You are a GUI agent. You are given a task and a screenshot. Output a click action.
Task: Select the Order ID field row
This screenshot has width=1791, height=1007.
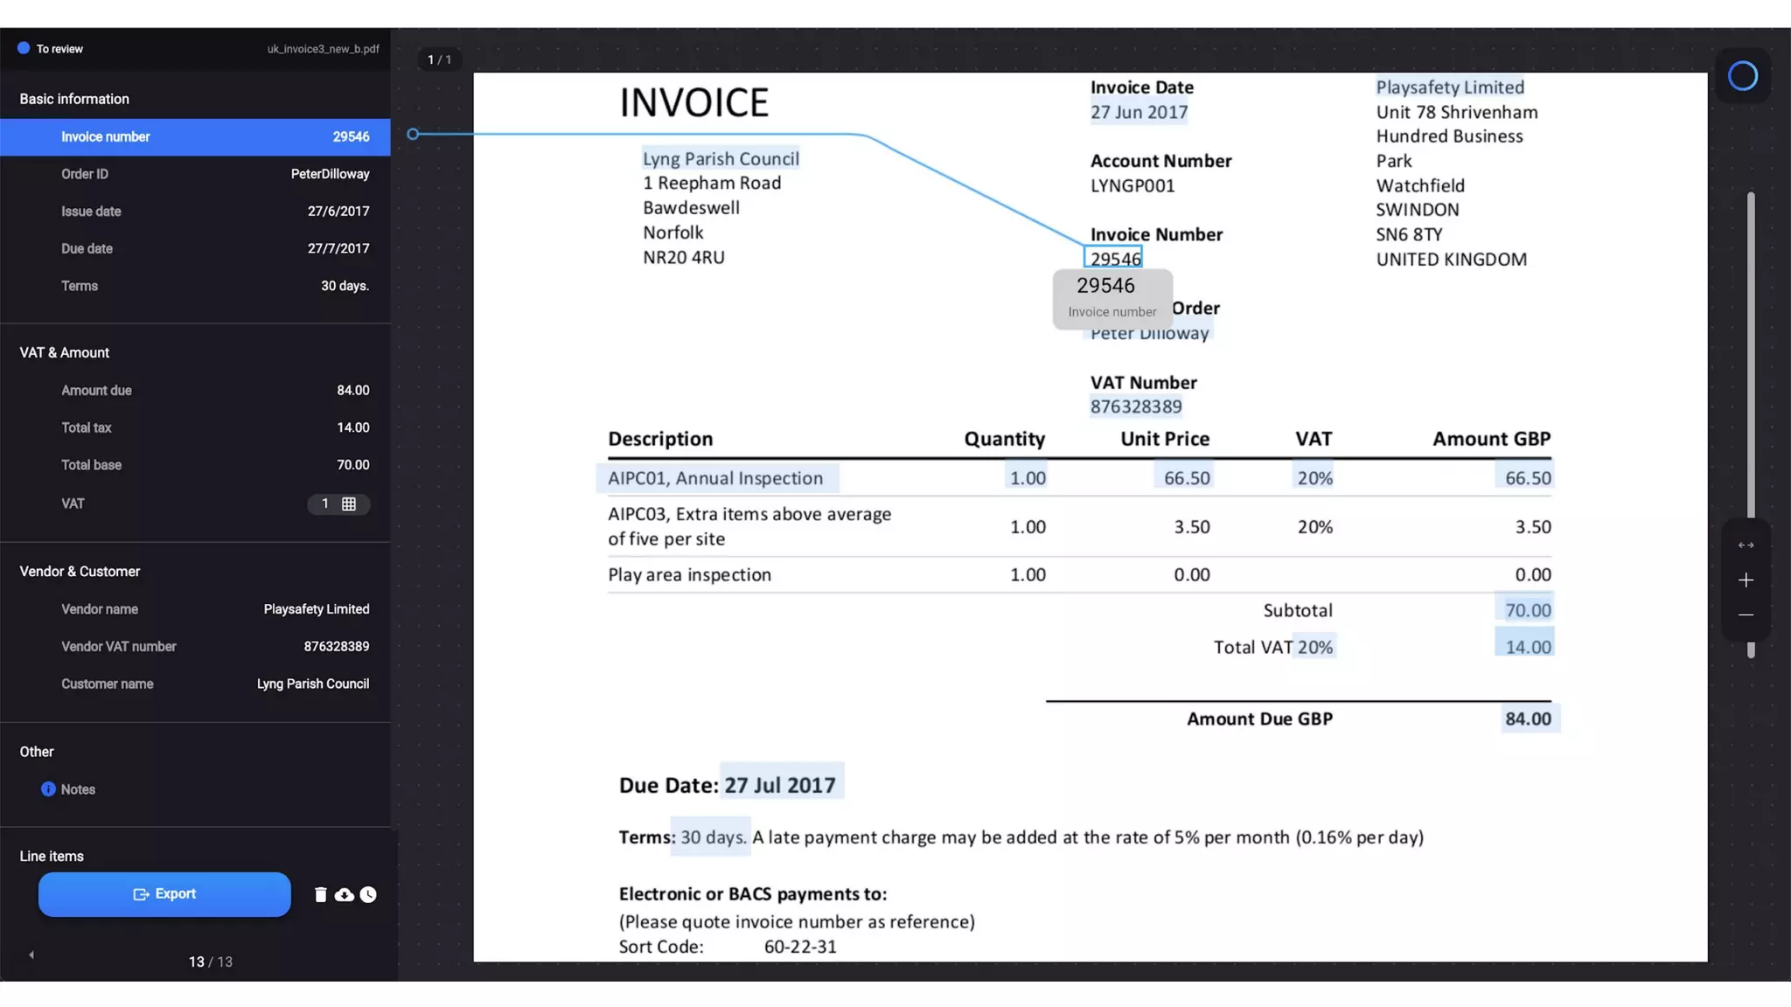(195, 174)
